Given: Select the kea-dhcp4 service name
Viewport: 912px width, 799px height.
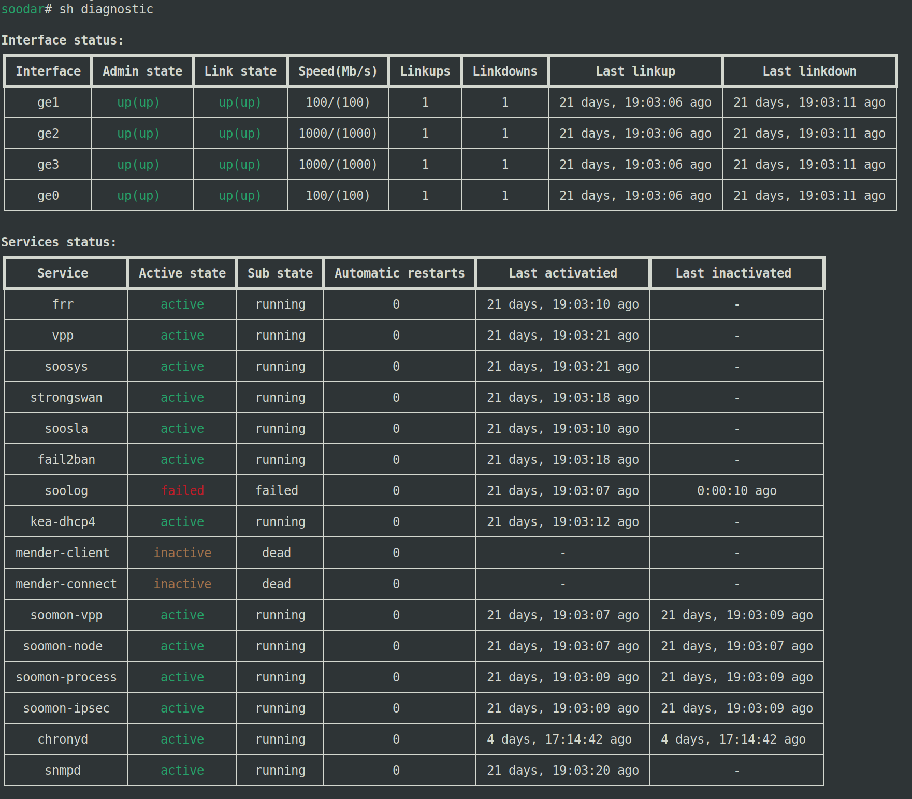Looking at the screenshot, I should click(63, 522).
